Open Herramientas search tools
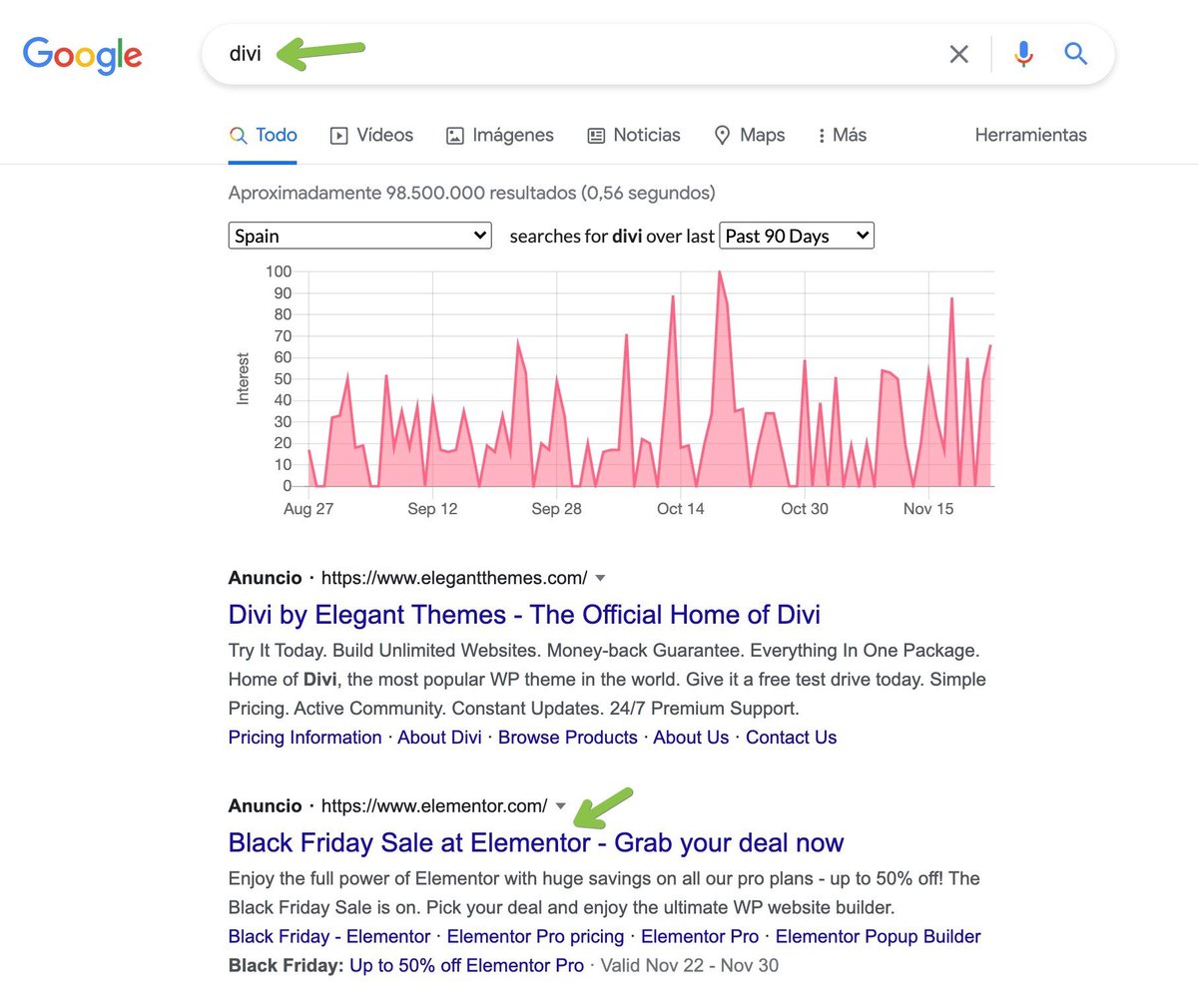 click(1030, 135)
